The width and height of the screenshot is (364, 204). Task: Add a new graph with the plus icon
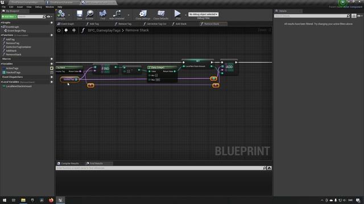[52, 23]
